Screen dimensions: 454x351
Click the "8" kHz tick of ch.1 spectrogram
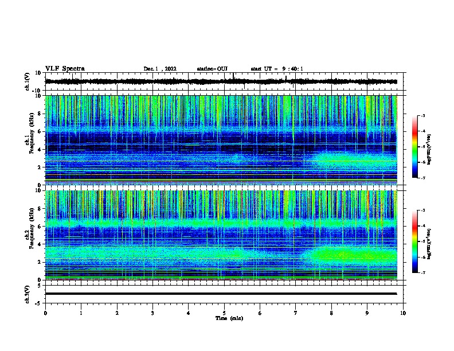tap(40, 114)
